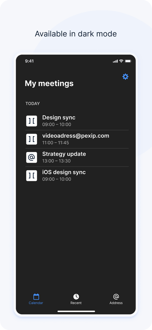This screenshot has height=330, width=152.
Task: Tap the cellular signal bars icon
Action: (x=115, y=61)
